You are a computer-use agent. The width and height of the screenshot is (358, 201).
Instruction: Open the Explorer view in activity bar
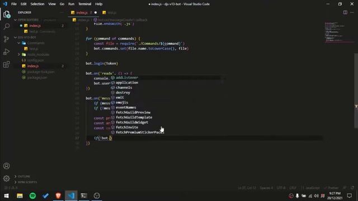[6, 15]
